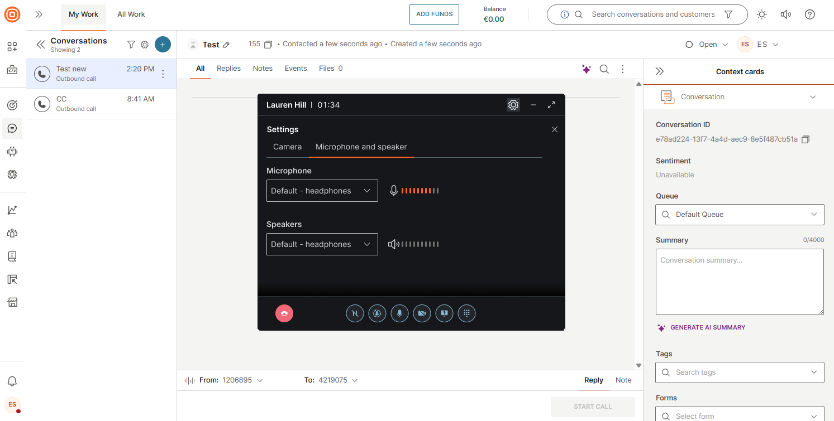
Task: End the call with red hang-up button
Action: pyautogui.click(x=284, y=313)
